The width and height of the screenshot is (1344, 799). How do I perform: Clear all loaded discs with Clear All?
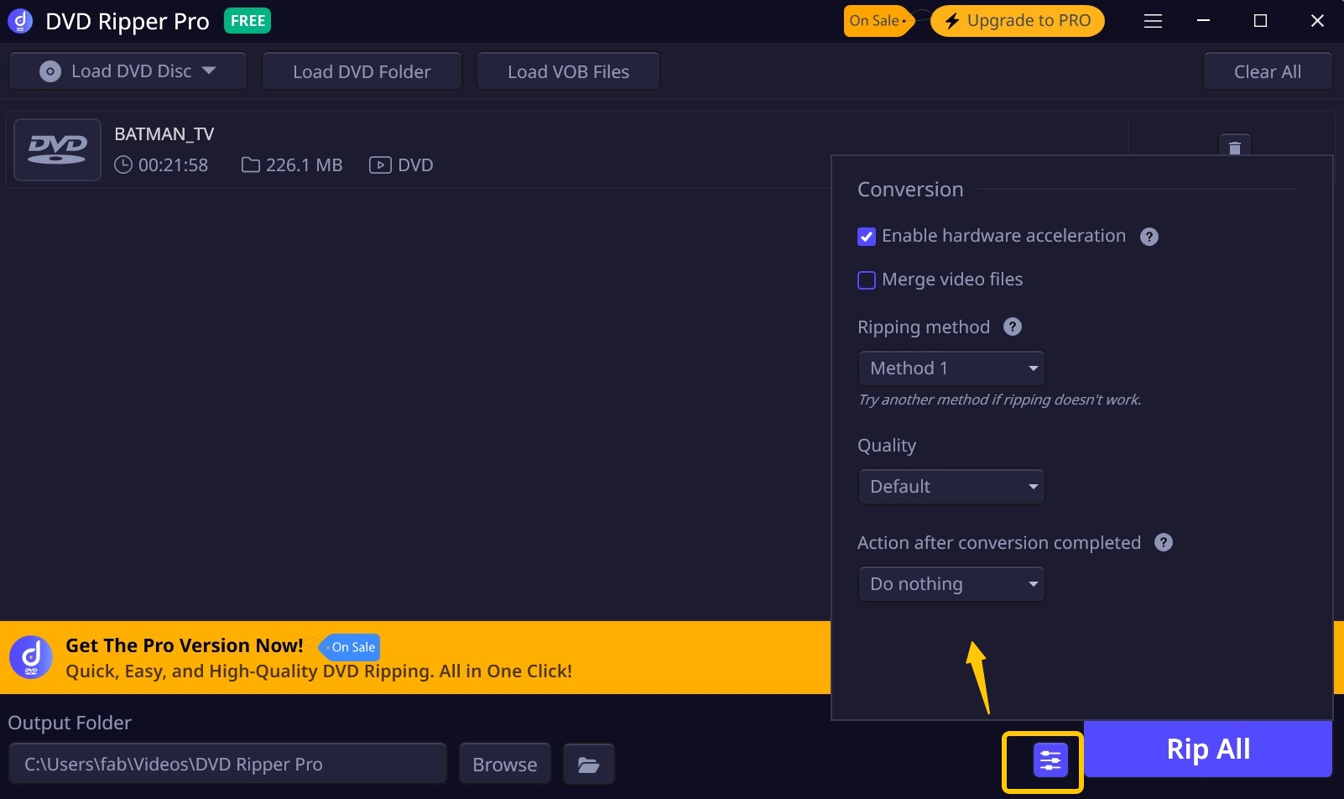point(1267,70)
